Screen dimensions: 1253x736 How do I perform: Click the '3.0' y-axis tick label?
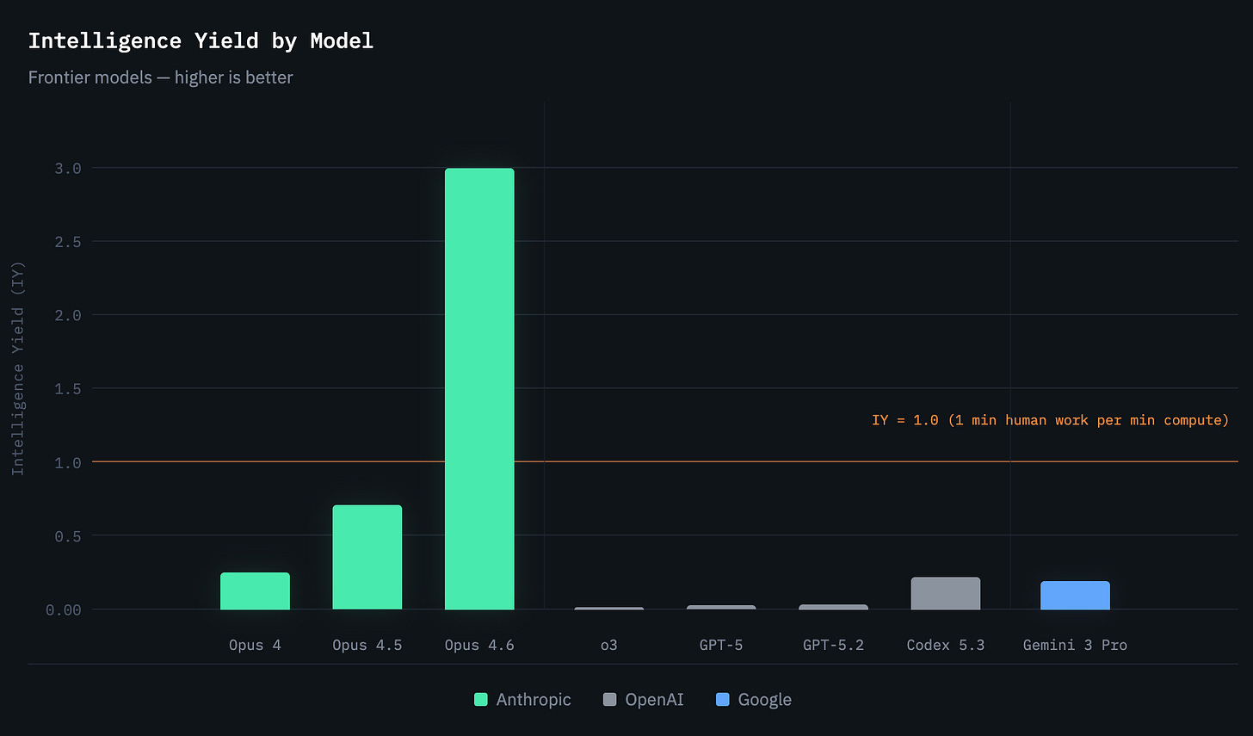click(68, 169)
